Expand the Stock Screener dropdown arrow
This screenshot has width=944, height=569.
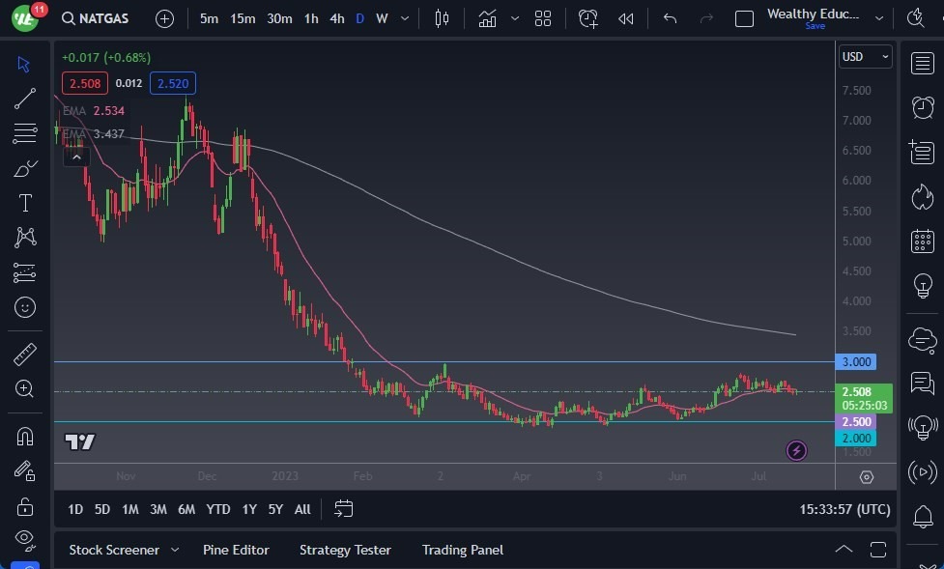[175, 550]
